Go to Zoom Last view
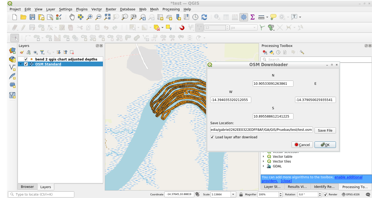This screenshot has height=198, width=372. point(142,17)
